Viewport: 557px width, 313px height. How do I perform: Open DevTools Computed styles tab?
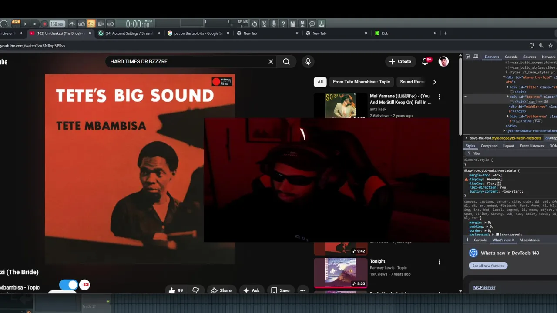(489, 146)
